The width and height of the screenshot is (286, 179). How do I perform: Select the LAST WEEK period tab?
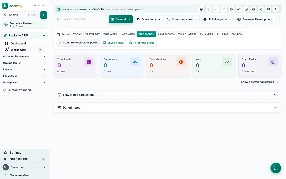tap(128, 34)
